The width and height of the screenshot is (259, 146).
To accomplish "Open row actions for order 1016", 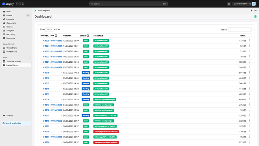I will coord(249,89).
